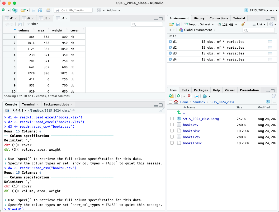Open List view mode dropdown

(x=259, y=24)
